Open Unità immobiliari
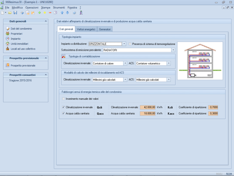The width and height of the screenshot is (234, 176). (x=19, y=44)
